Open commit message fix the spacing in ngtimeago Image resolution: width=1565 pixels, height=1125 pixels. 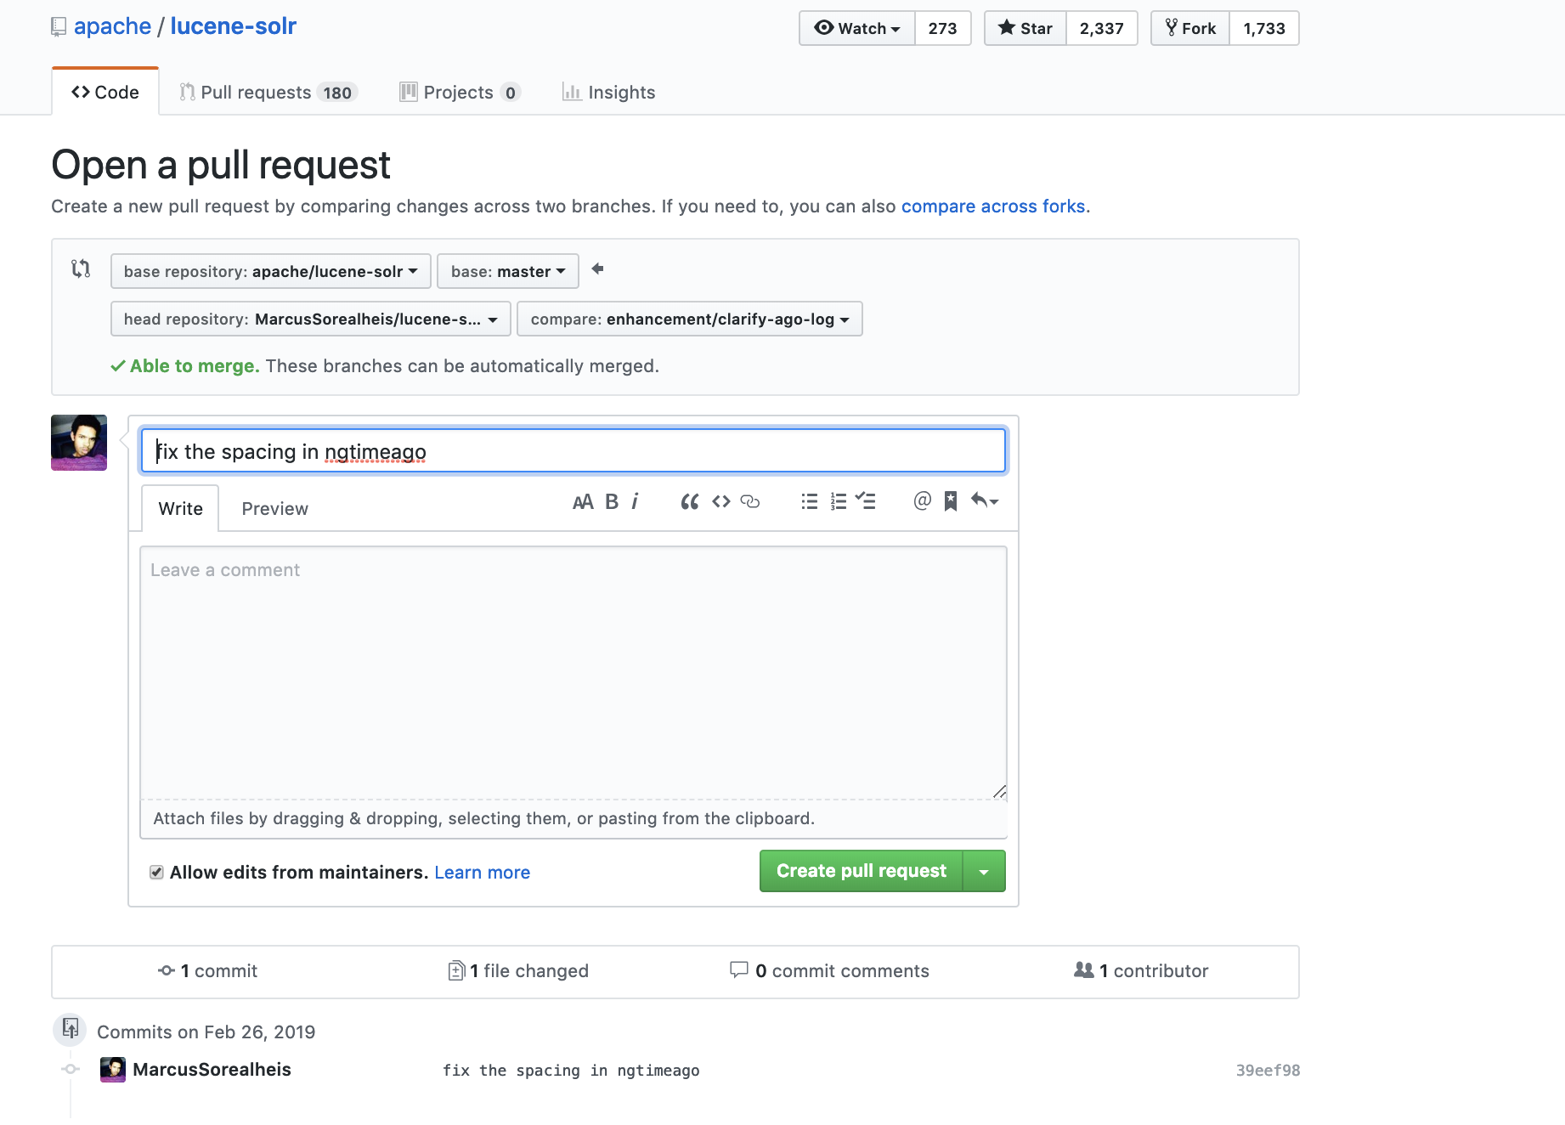point(571,1071)
